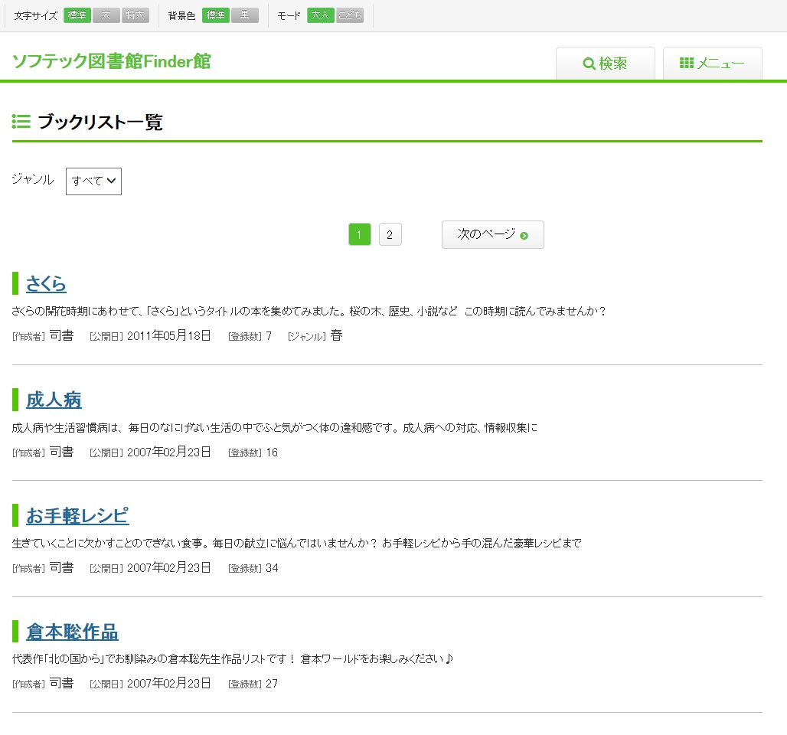Click the green arrow icon in 次のページ

pyautogui.click(x=524, y=236)
